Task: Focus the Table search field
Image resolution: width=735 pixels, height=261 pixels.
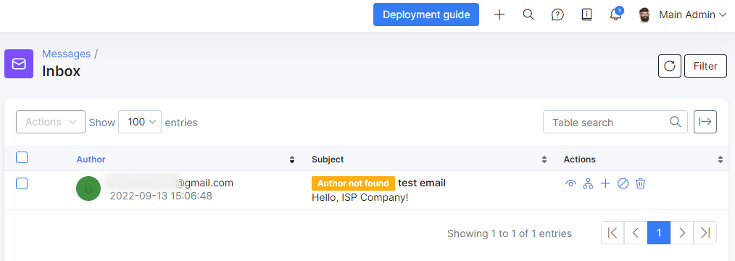Action: (x=615, y=122)
